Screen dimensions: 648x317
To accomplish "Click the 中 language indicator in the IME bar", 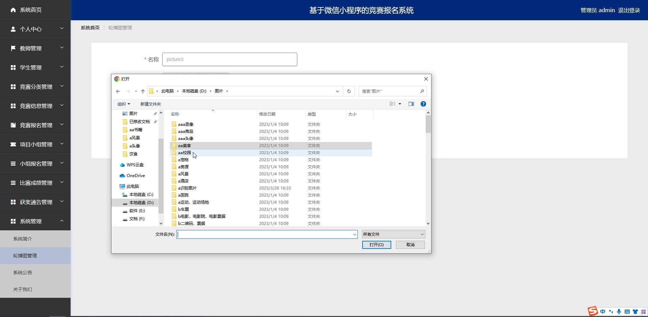I will click(x=603, y=312).
